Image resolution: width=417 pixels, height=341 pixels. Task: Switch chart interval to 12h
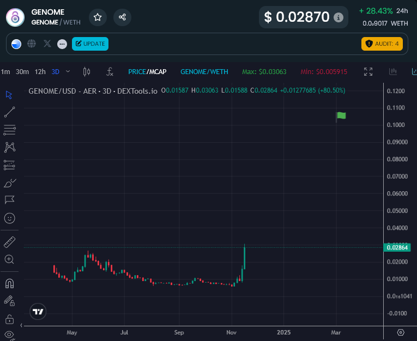(40, 72)
